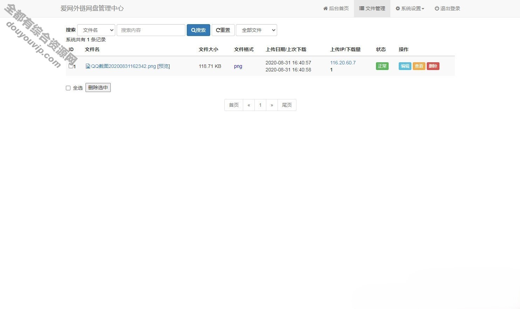Screen dimensions: 520x309
Task: Click upload time 2020-08-31 16:40:57
Action: click(x=288, y=63)
